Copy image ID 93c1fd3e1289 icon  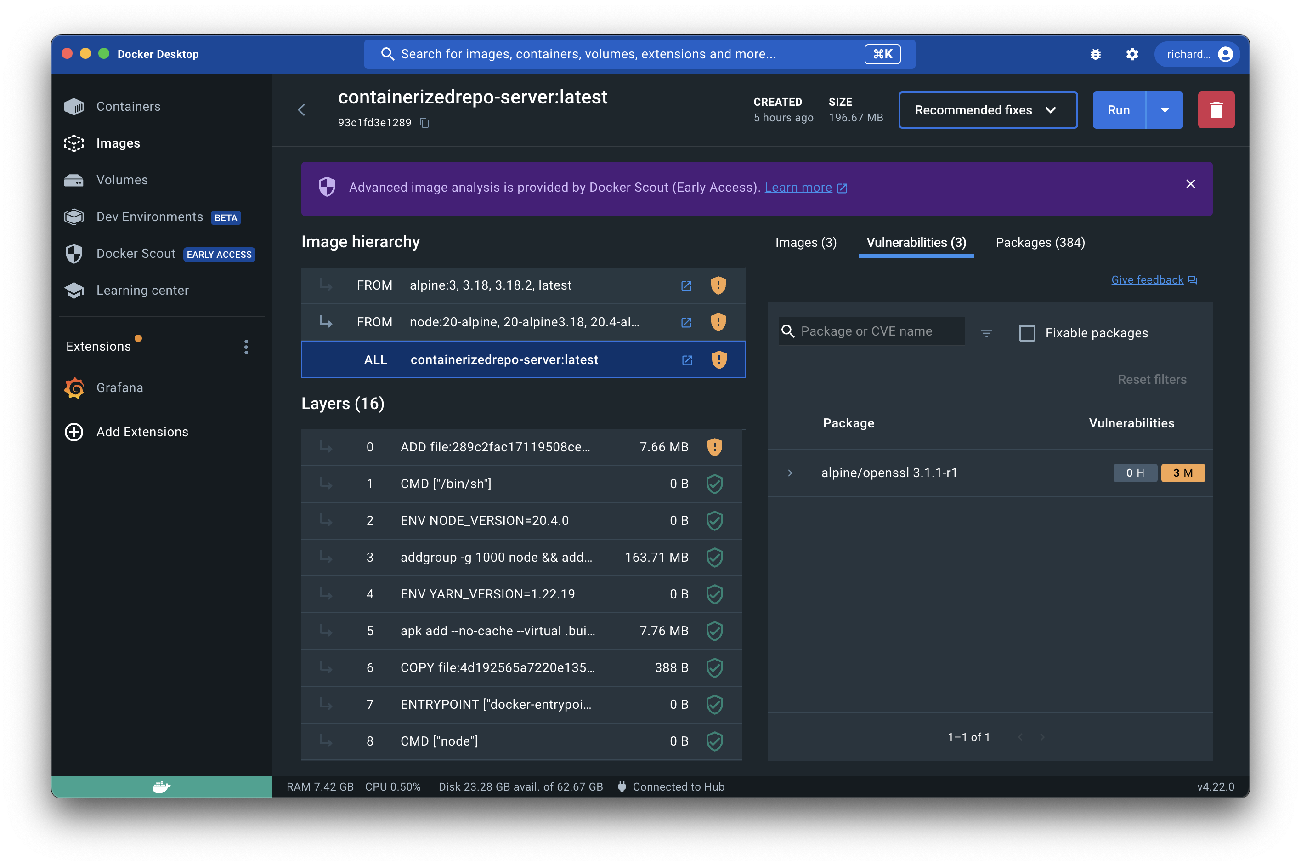tap(424, 123)
